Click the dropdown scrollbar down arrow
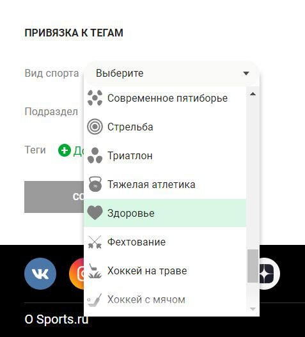Viewport: 305px width, 337px height. pos(253,309)
